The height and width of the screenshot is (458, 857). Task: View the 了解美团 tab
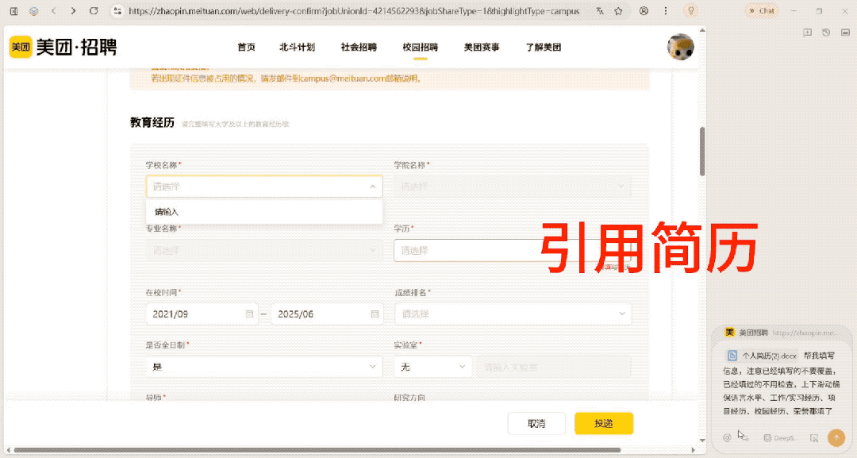point(544,48)
